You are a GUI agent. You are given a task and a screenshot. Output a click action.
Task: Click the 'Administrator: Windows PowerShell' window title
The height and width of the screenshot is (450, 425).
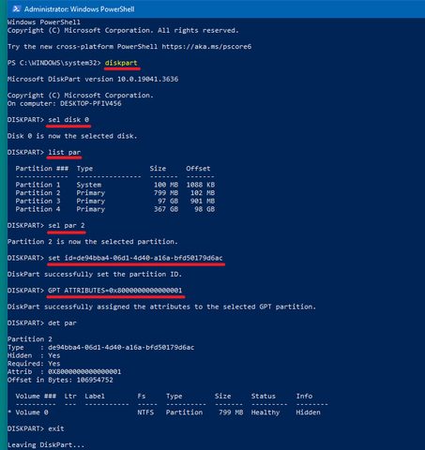tap(80, 9)
